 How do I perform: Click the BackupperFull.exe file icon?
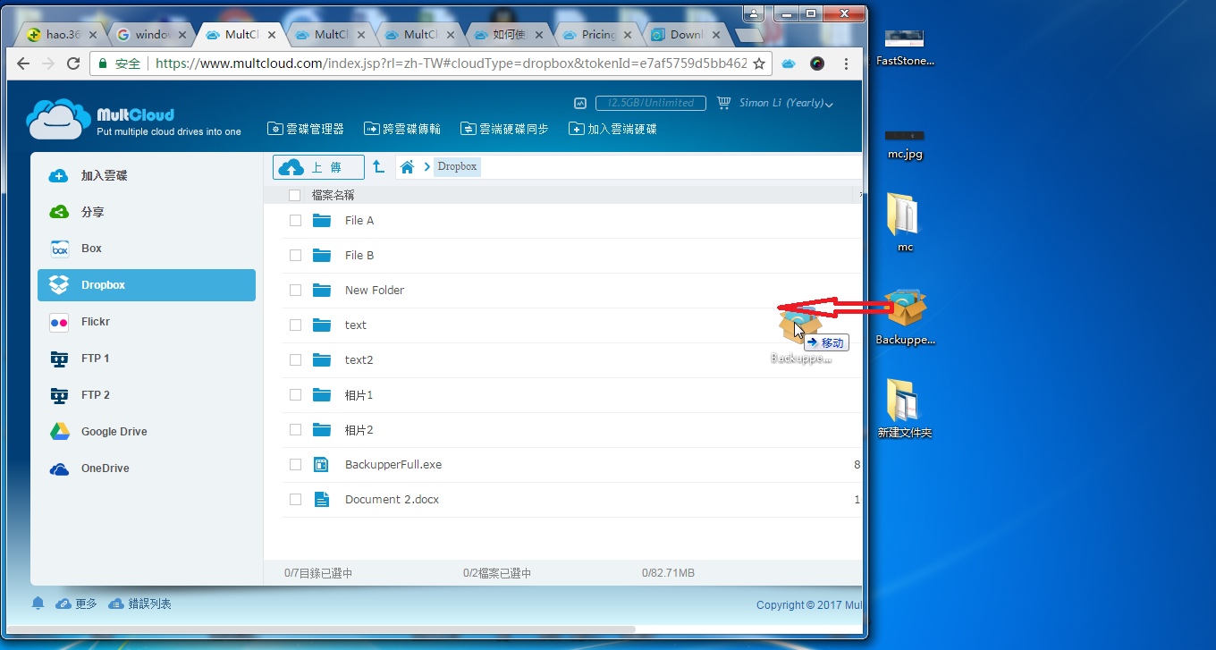[322, 465]
